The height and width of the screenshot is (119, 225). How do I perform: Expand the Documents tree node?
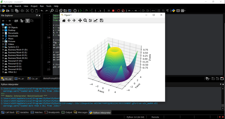pos(3,33)
